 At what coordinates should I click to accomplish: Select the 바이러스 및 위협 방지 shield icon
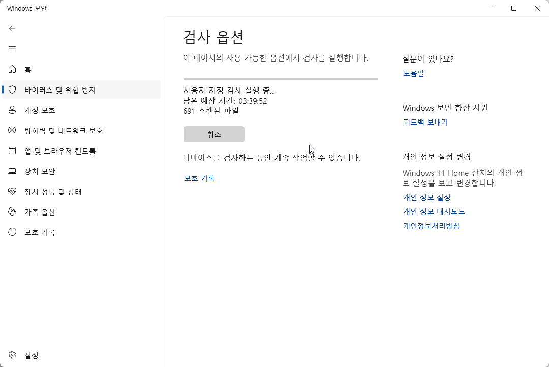[11, 89]
